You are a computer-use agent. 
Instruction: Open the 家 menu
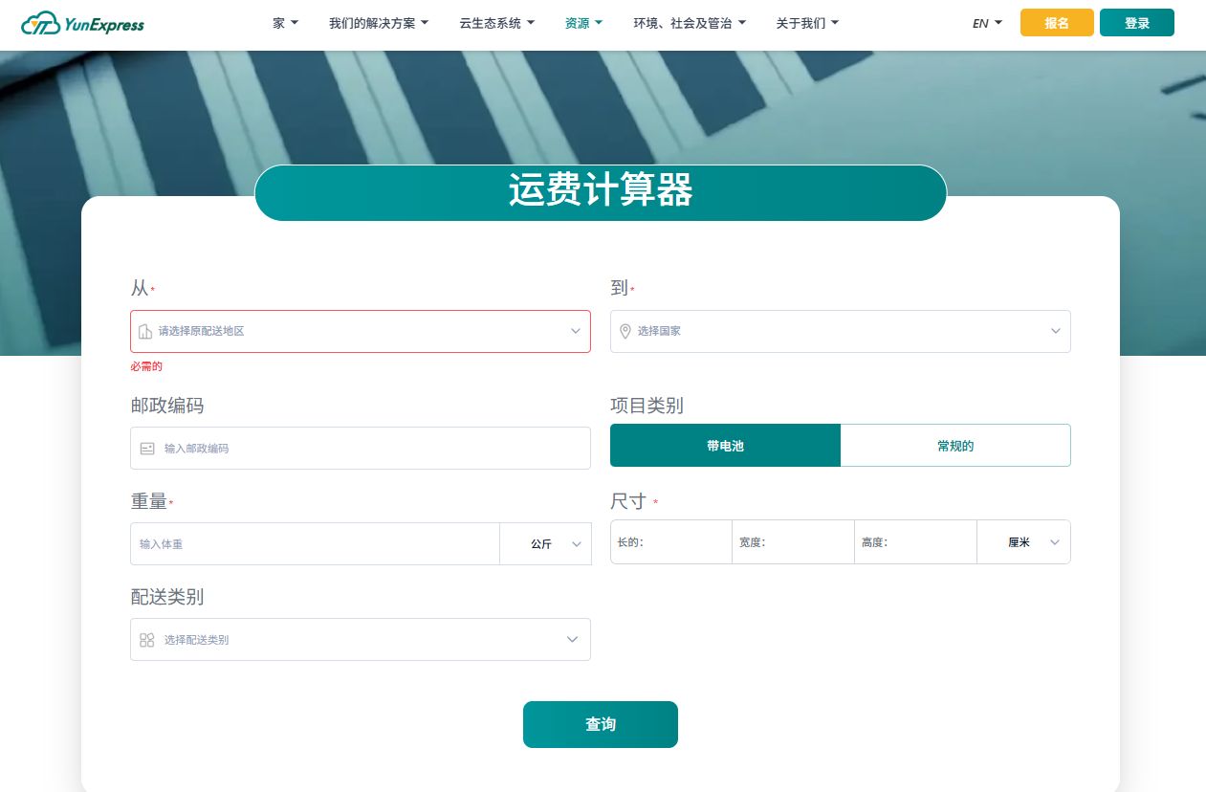(285, 23)
